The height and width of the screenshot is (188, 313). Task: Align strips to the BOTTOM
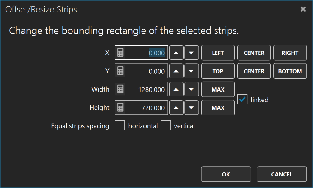tap(290, 71)
